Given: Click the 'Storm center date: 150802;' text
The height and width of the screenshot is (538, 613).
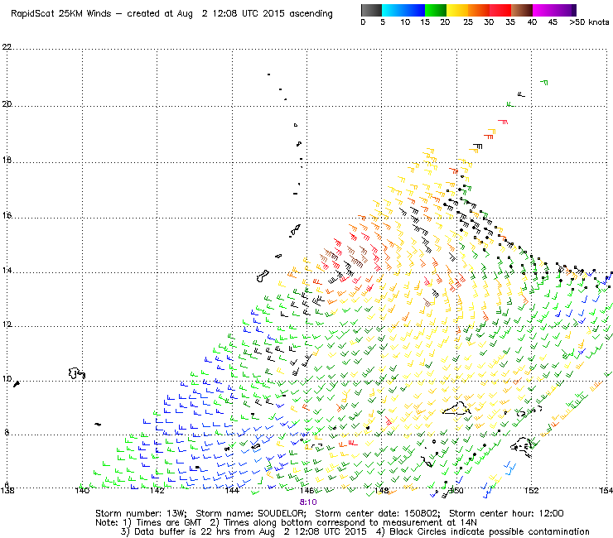Looking at the screenshot, I should click(x=378, y=513).
